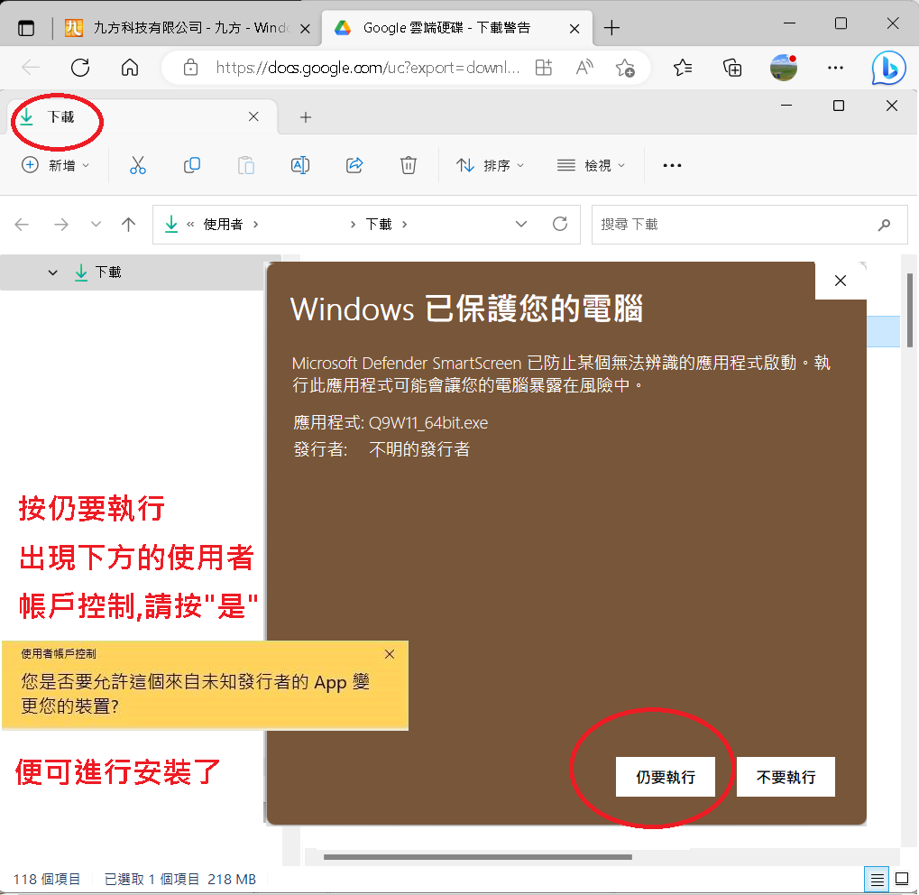Click 使用者 in the path breadcrumb
Viewport: 919px width, 895px height.
pyautogui.click(x=223, y=224)
